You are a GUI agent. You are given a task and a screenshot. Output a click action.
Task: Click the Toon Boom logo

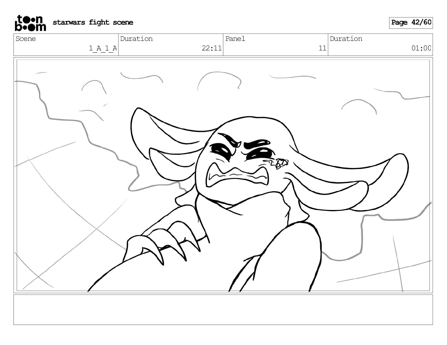(x=30, y=23)
